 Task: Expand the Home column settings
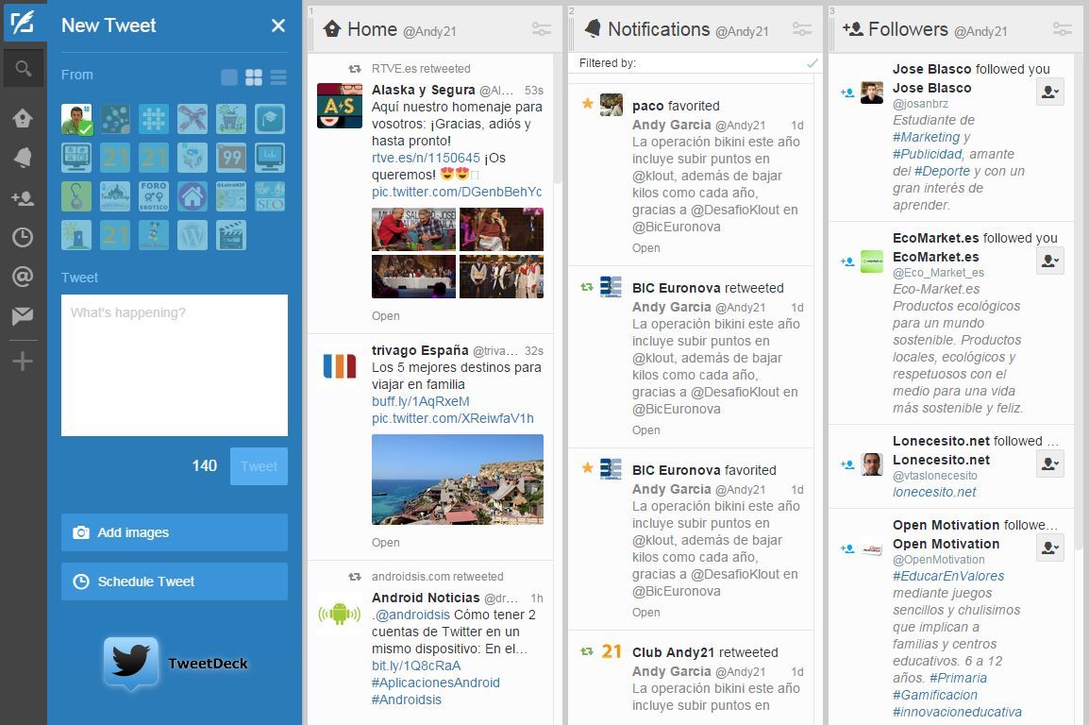pos(542,29)
